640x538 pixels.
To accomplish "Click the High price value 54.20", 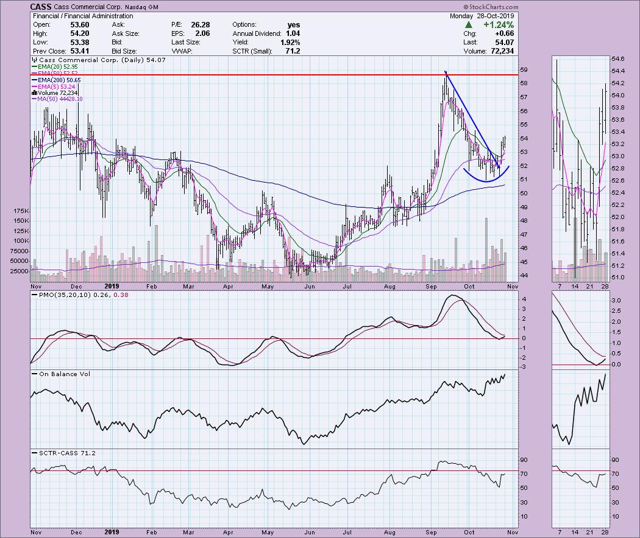I will [80, 33].
